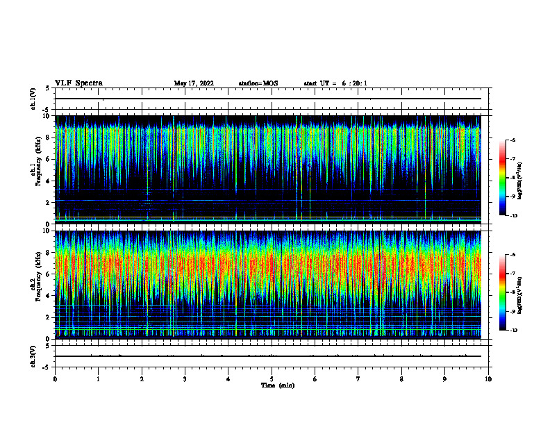The image size is (550, 425).
Task: Click the ch.3(V) waveform axis label
Action: click(x=33, y=356)
